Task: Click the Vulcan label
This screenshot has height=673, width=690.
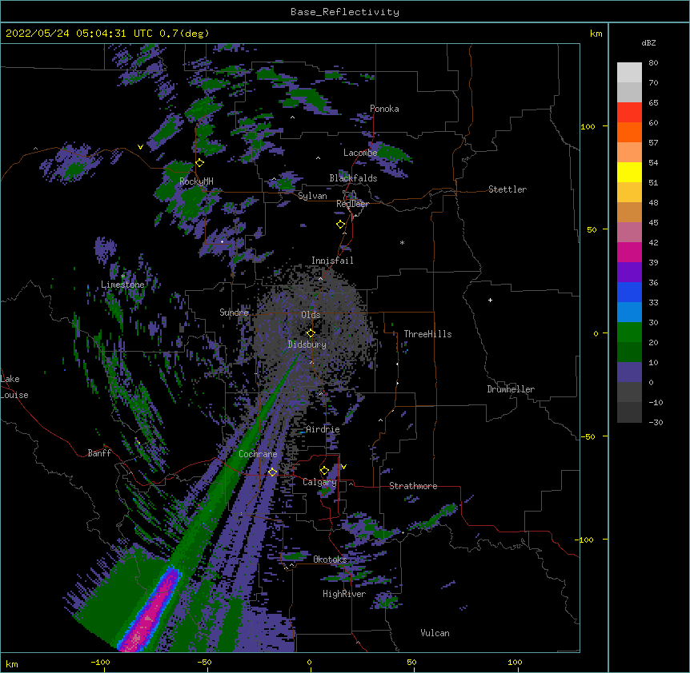Action: (435, 633)
